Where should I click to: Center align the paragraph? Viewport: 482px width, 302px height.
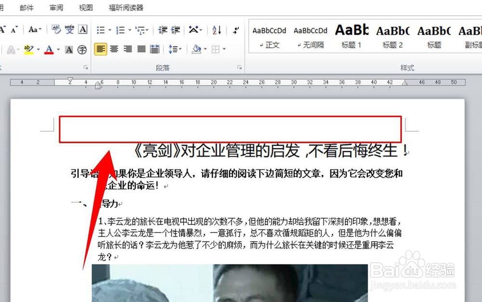(x=113, y=49)
